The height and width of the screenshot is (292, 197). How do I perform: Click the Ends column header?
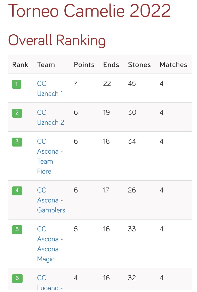[111, 65]
